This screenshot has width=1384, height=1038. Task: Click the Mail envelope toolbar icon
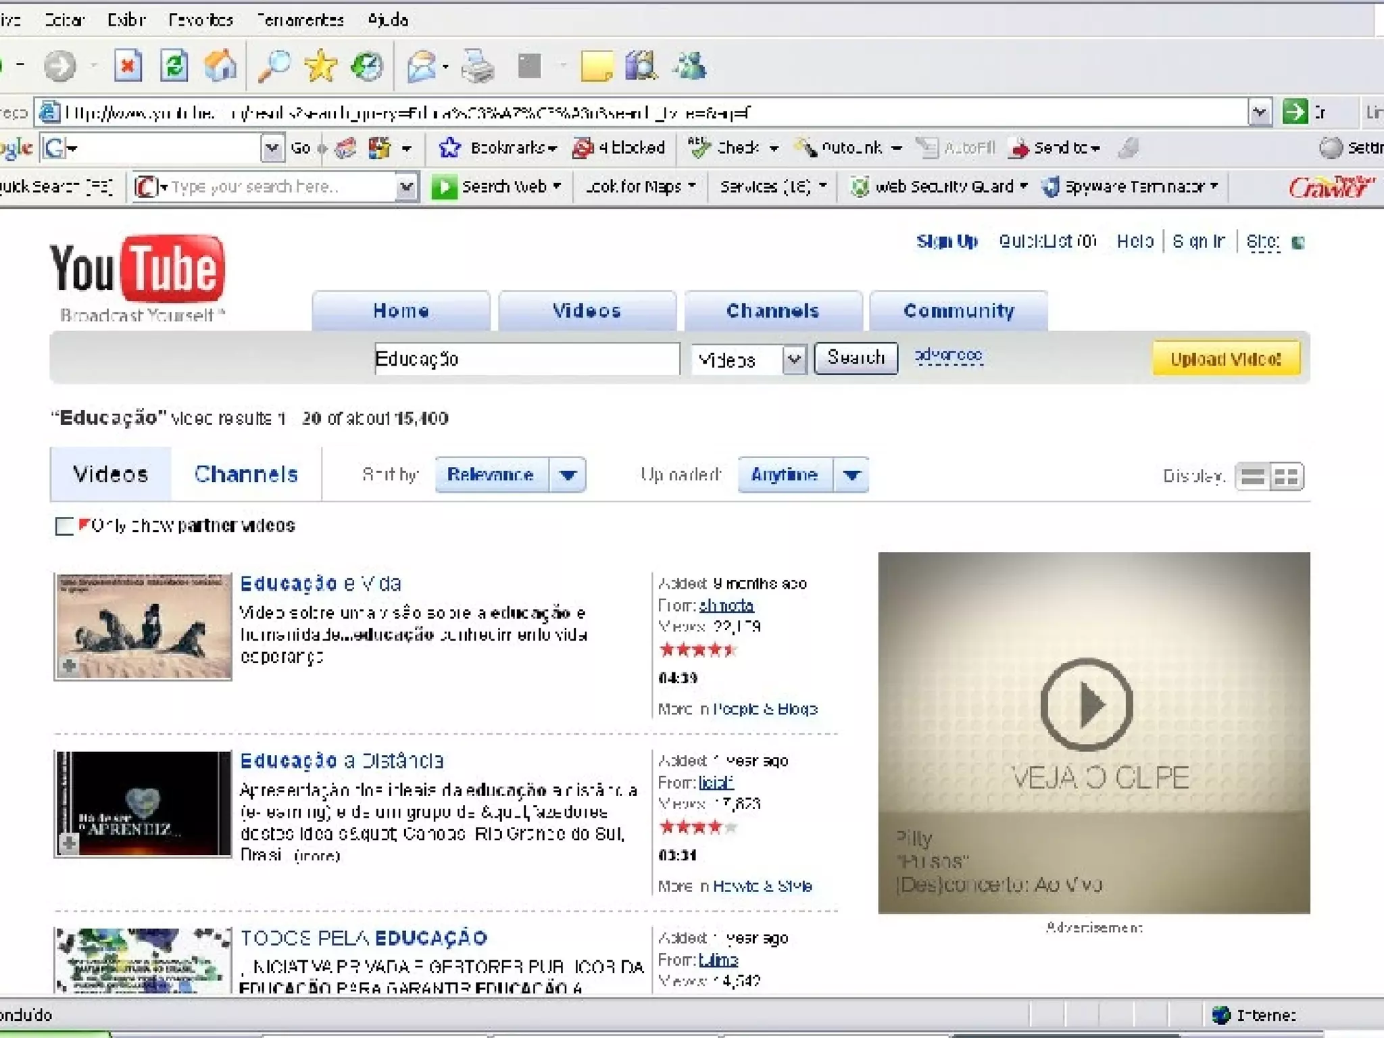pyautogui.click(x=422, y=67)
